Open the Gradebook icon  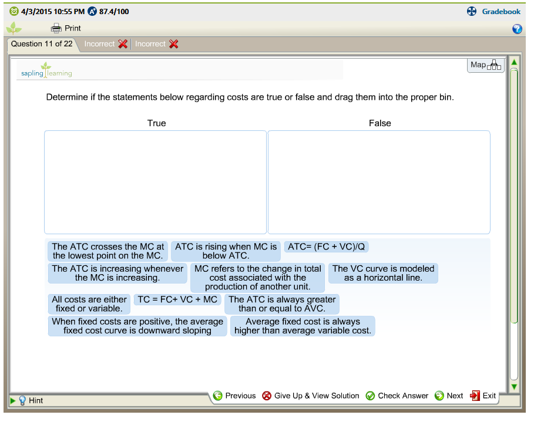(x=471, y=11)
